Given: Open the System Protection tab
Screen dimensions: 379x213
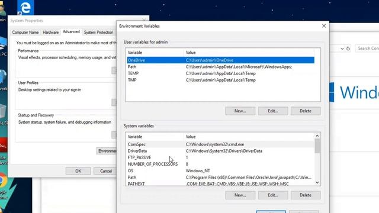Looking at the screenshot, I should (98, 33).
